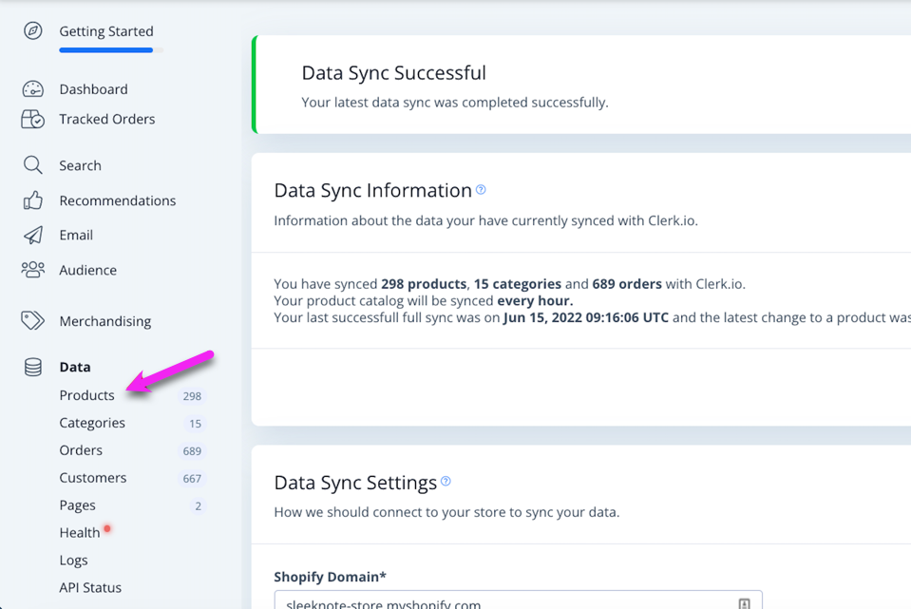Viewport: 911px width, 609px height.
Task: Collapse the Data section heading
Action: (x=75, y=367)
